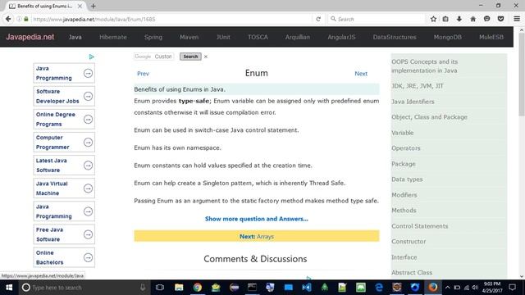Launch File Explorer from taskbar
525x295 pixels.
pyautogui.click(x=179, y=288)
